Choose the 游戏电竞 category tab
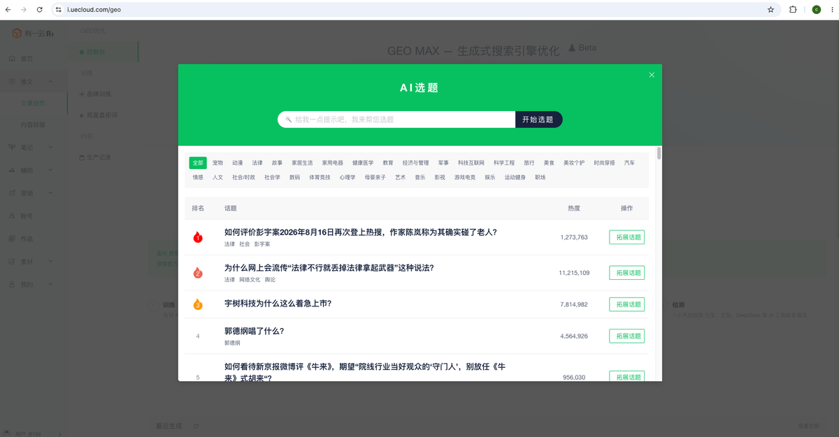The image size is (839, 437). (465, 177)
